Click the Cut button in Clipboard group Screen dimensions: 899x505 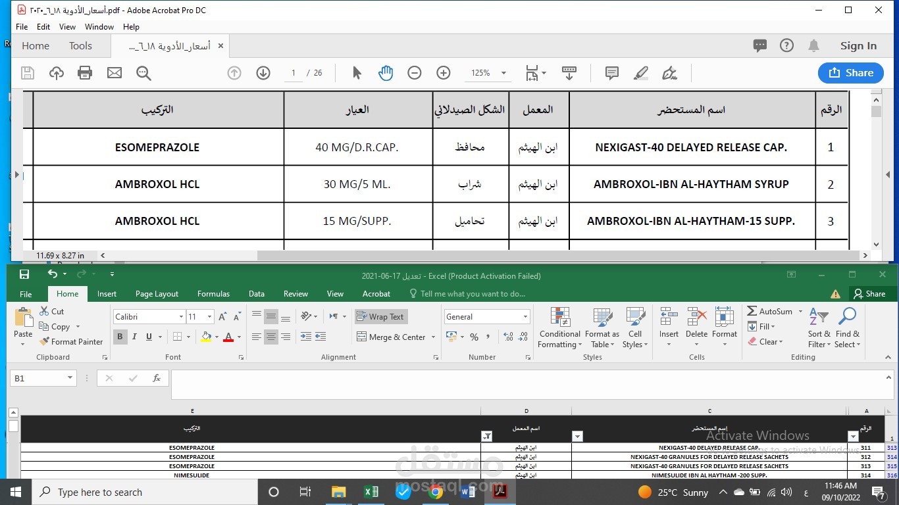click(x=52, y=312)
